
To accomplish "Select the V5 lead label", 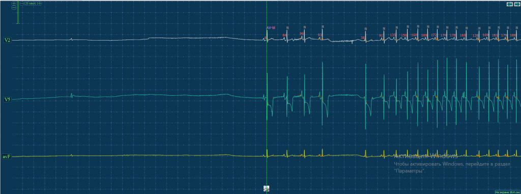I will pos(7,99).
